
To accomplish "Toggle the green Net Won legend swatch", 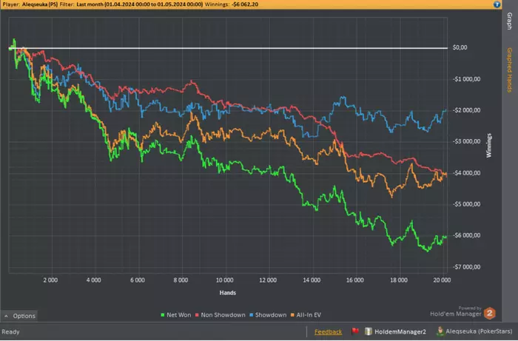I will point(162,315).
